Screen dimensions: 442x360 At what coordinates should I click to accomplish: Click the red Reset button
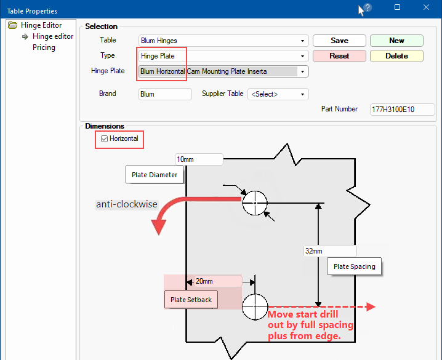(x=339, y=56)
